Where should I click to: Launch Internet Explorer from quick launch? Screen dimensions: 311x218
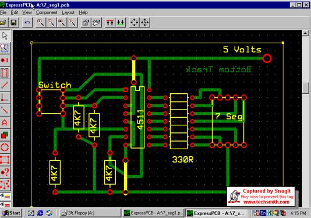coord(40,213)
